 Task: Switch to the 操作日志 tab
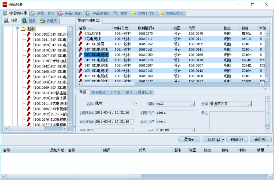[x=145, y=92]
